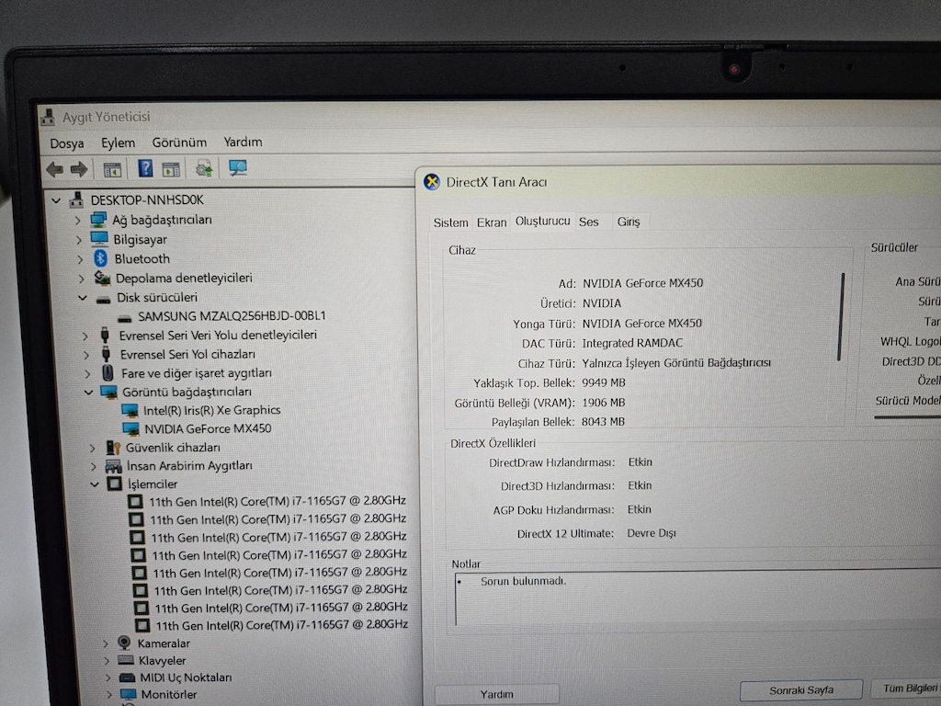Expand the Kameralar category
The width and height of the screenshot is (941, 706).
(105, 643)
